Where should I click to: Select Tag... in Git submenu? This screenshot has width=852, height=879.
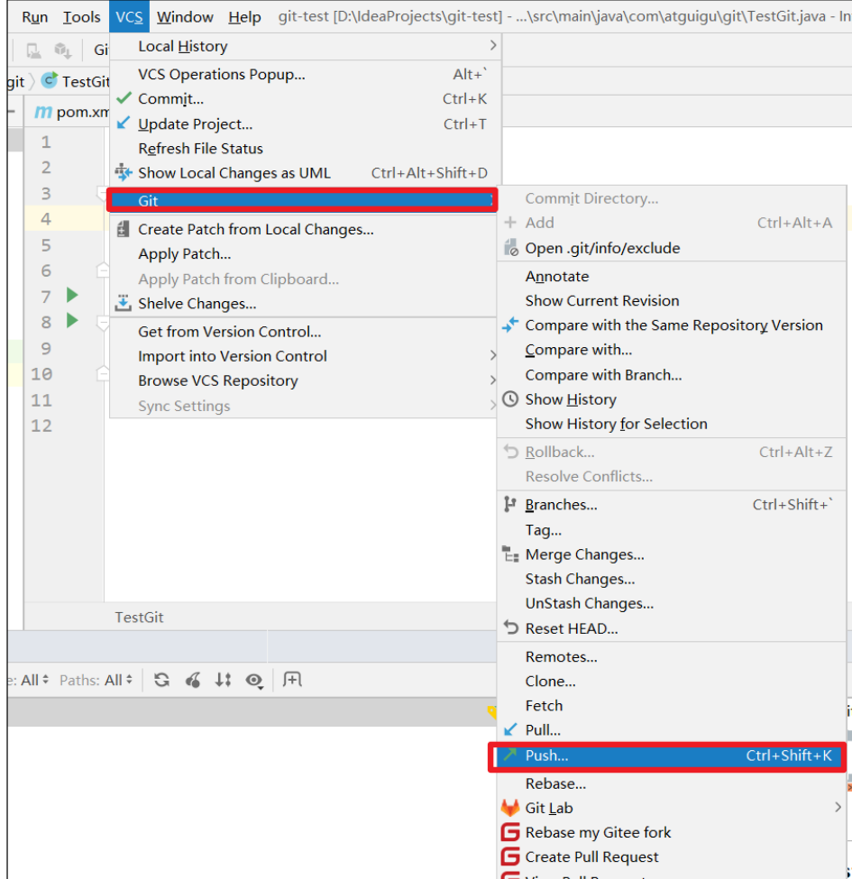click(672, 530)
